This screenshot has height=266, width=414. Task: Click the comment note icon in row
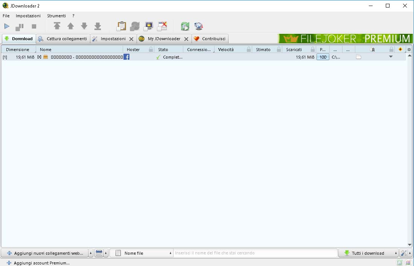[x=359, y=57]
